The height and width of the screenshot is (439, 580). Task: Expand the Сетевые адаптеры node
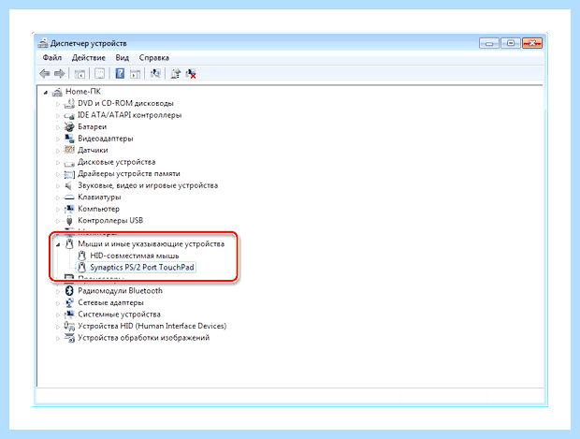pyautogui.click(x=58, y=303)
